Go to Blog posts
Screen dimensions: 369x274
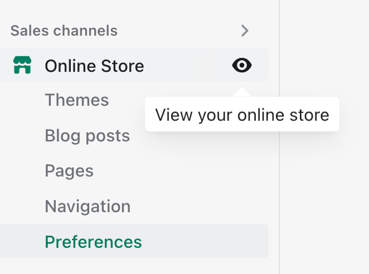87,136
